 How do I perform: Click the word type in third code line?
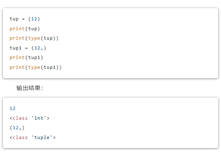pyautogui.click(x=34, y=39)
